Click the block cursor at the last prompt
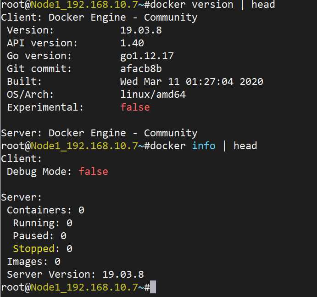The image size is (317, 297). [153, 287]
